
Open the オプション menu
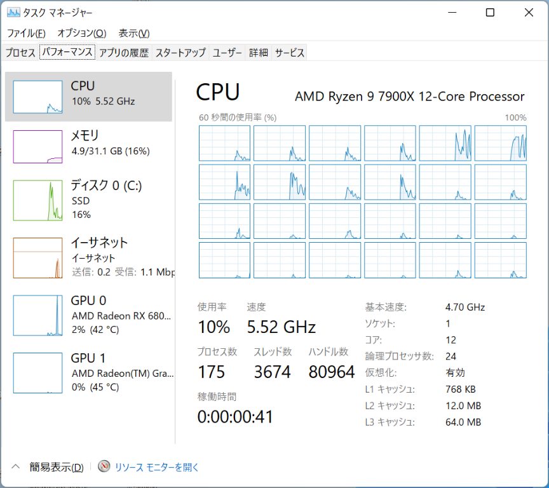[81, 33]
